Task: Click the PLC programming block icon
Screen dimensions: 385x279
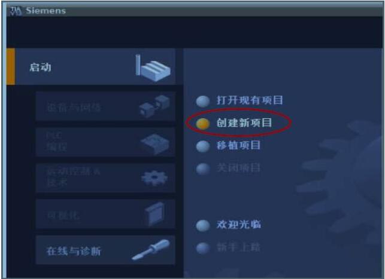Action: [x=155, y=144]
